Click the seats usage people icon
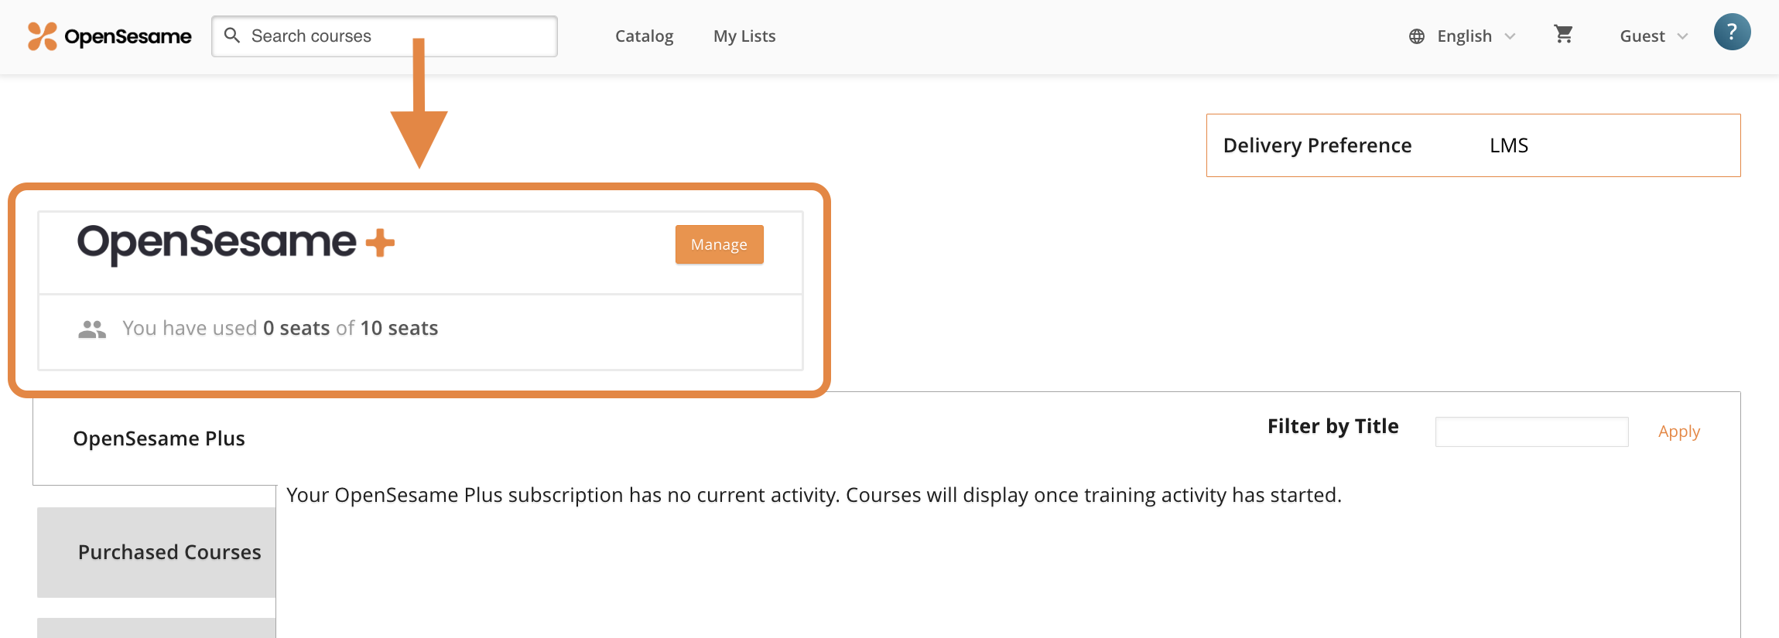1779x638 pixels. pos(91,328)
